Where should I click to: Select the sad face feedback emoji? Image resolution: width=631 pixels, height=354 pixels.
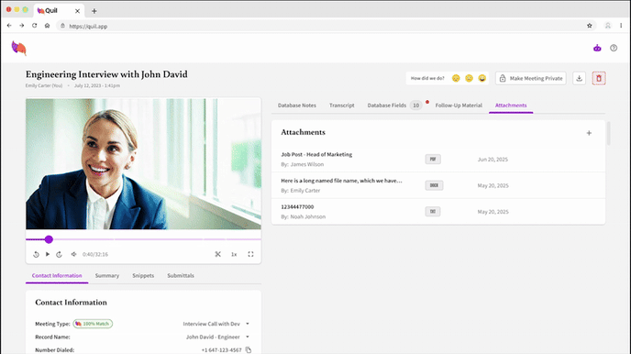pyautogui.click(x=456, y=79)
